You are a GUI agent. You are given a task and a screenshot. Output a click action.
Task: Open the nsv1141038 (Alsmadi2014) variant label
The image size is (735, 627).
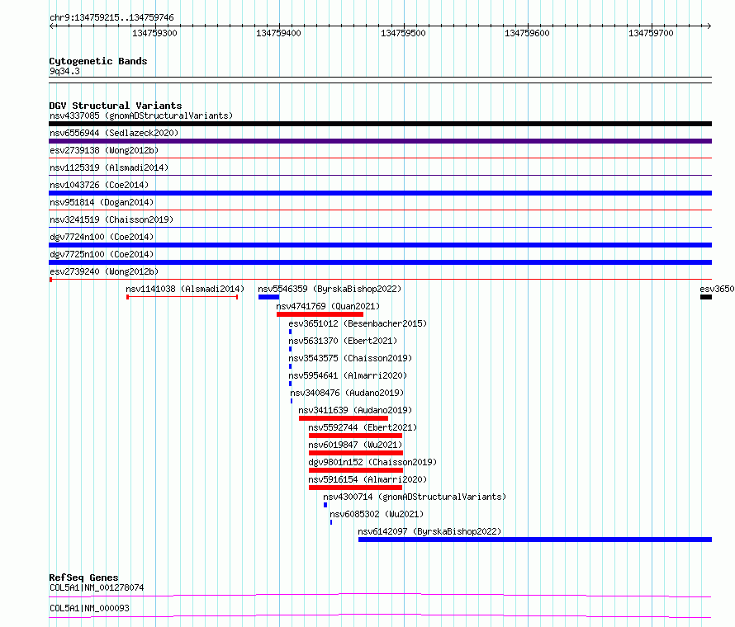tap(185, 289)
